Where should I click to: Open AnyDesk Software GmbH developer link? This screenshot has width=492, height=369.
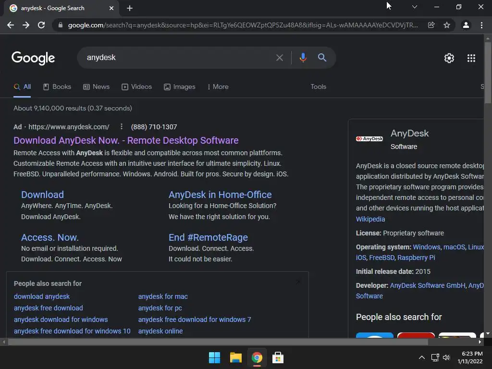[x=427, y=285]
